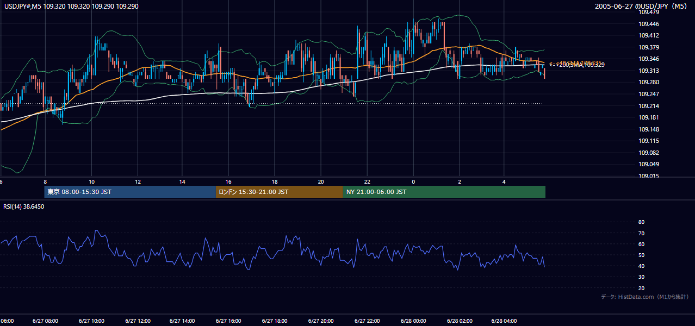The width and height of the screenshot is (695, 326).
Task: Select the RSI scale value 30
Action: coord(641,277)
